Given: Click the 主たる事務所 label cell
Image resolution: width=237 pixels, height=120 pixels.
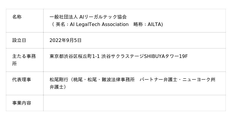Looking at the screenshot, I should 25,60.
